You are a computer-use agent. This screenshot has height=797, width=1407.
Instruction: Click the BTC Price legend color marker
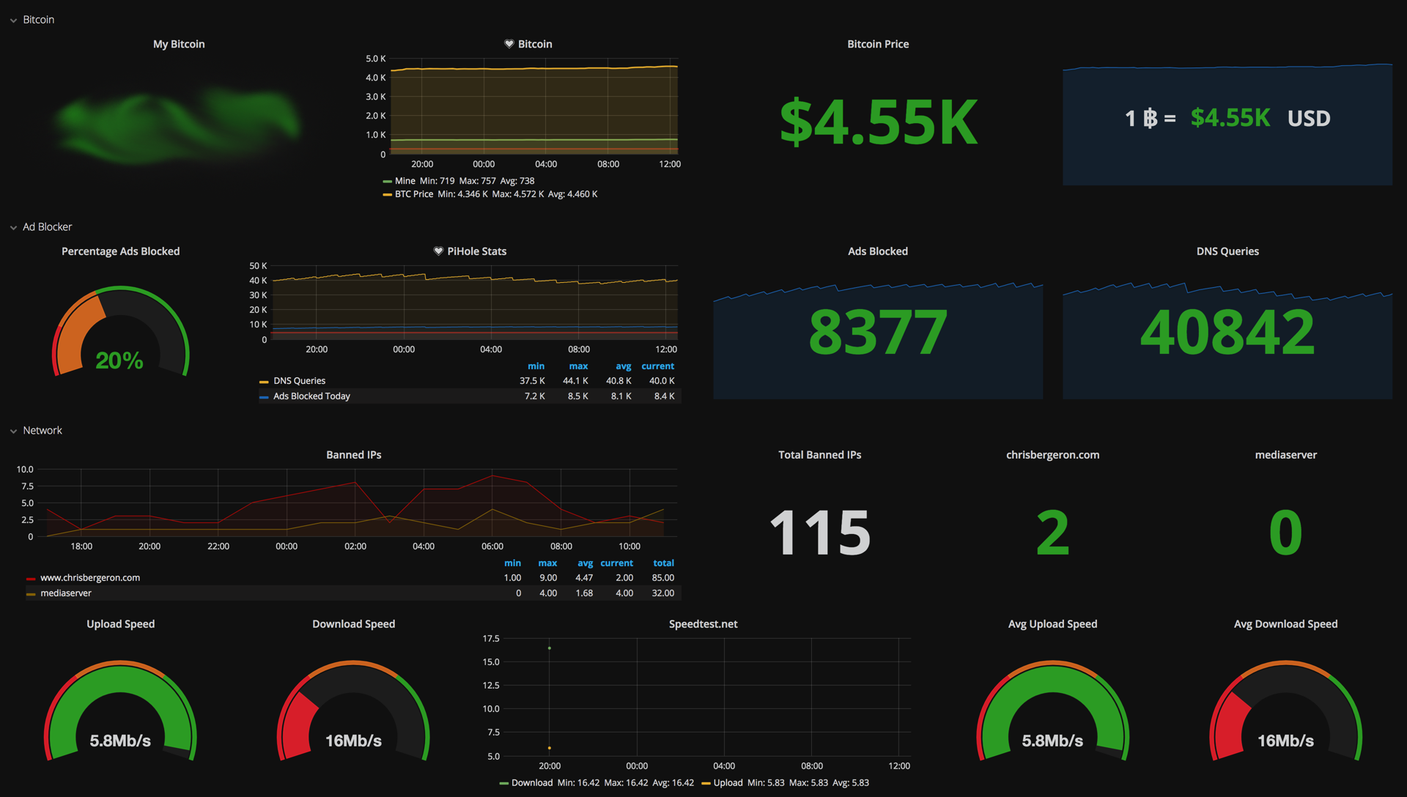(388, 194)
